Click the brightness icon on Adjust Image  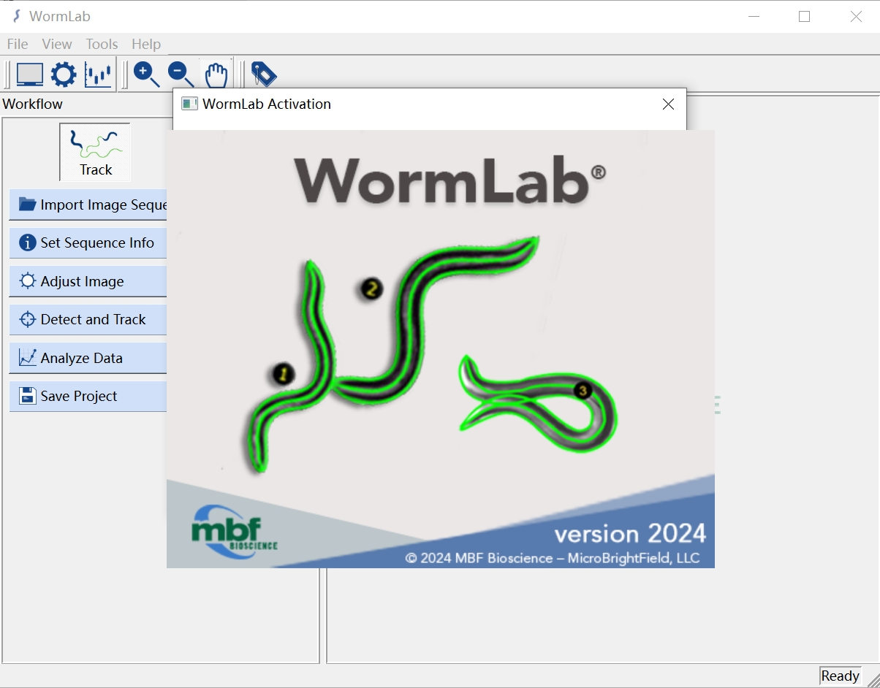[27, 281]
